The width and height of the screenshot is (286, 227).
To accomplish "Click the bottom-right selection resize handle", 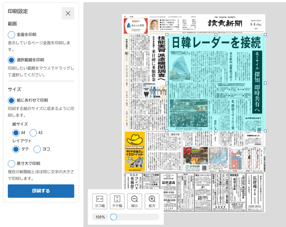I will 265,131.
